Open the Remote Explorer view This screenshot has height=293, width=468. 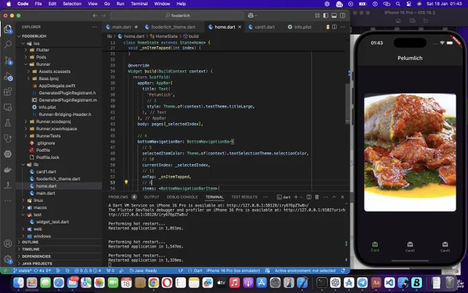pyautogui.click(x=8, y=107)
